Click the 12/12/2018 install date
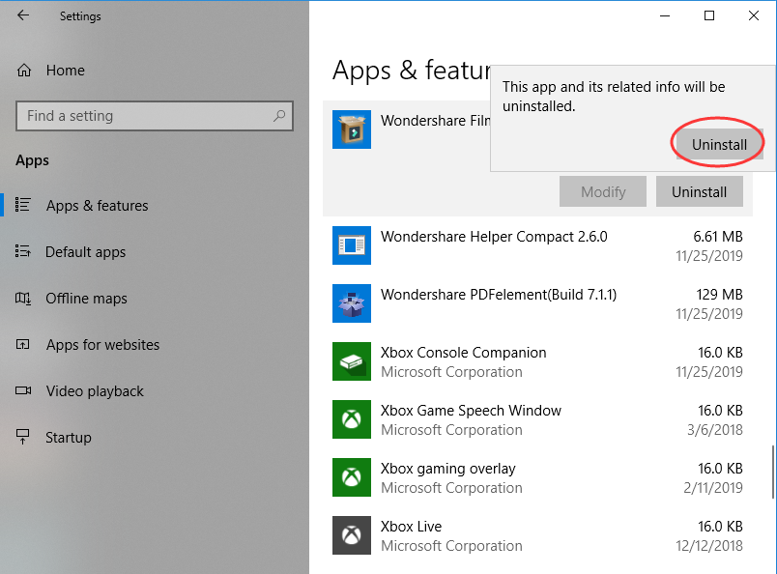 point(709,546)
